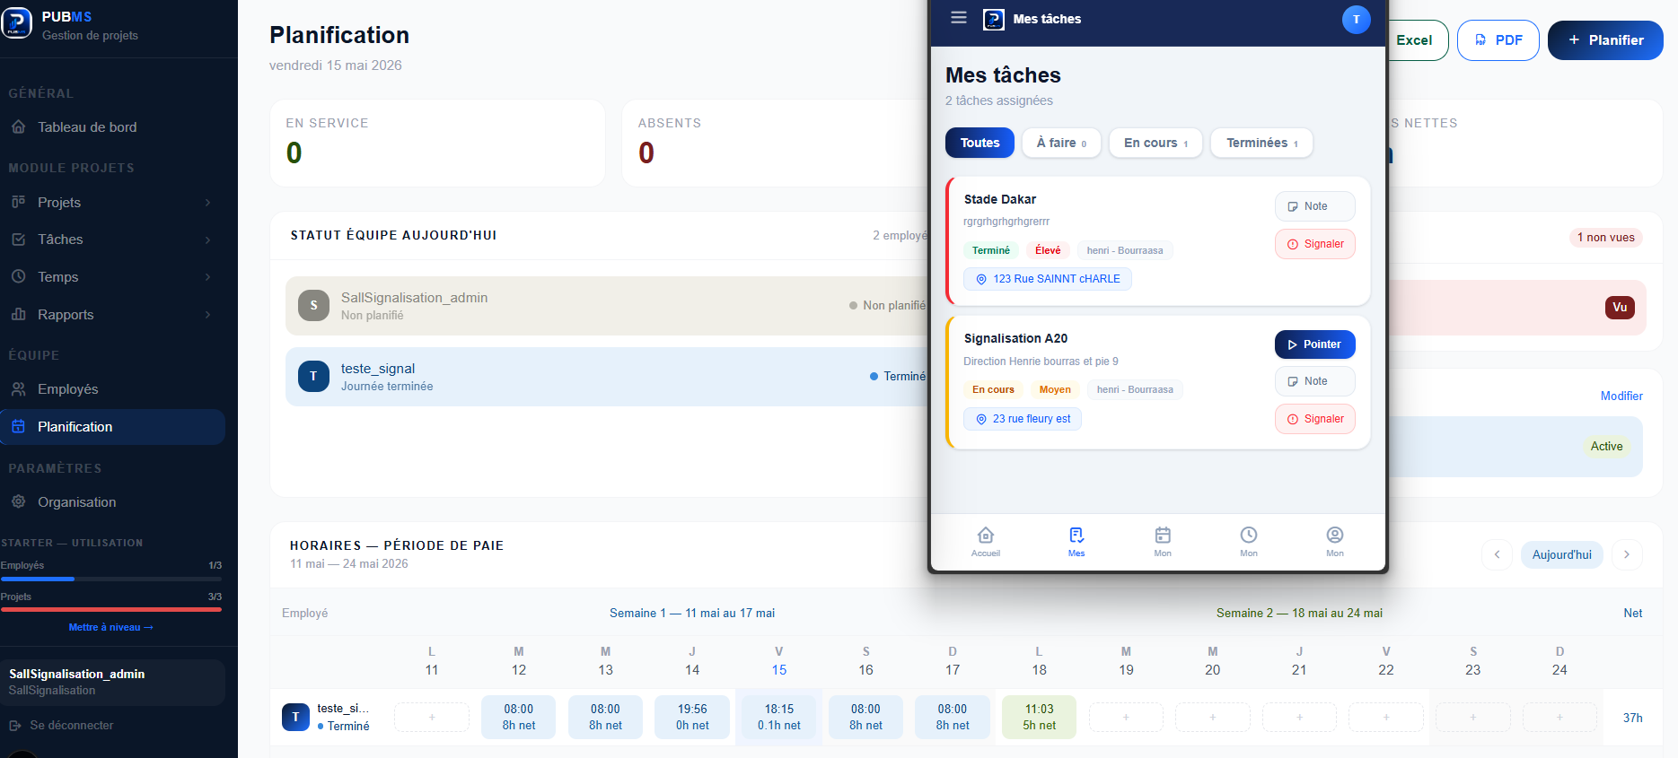
Task: Add a shift on Monday 11 empty cell
Action: pos(432,717)
